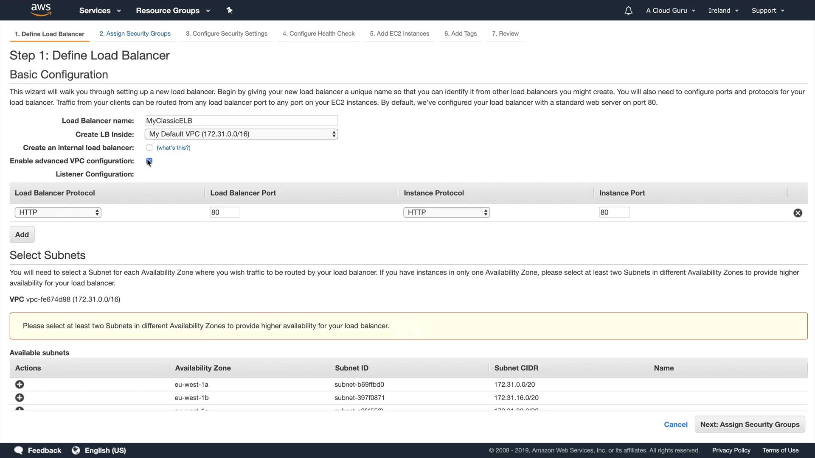Open the notifications bell
The width and height of the screenshot is (815, 458).
pos(628,11)
